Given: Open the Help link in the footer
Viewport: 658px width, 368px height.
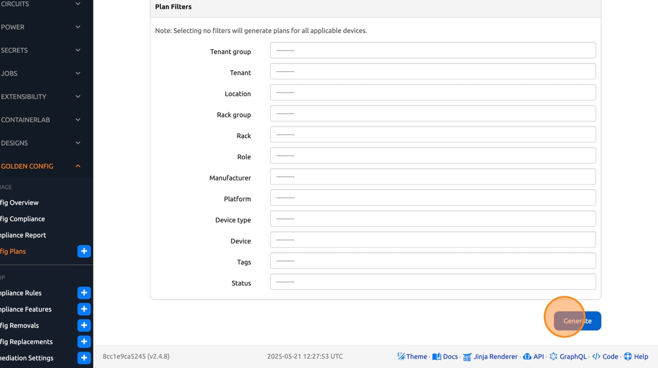Looking at the screenshot, I should 636,356.
